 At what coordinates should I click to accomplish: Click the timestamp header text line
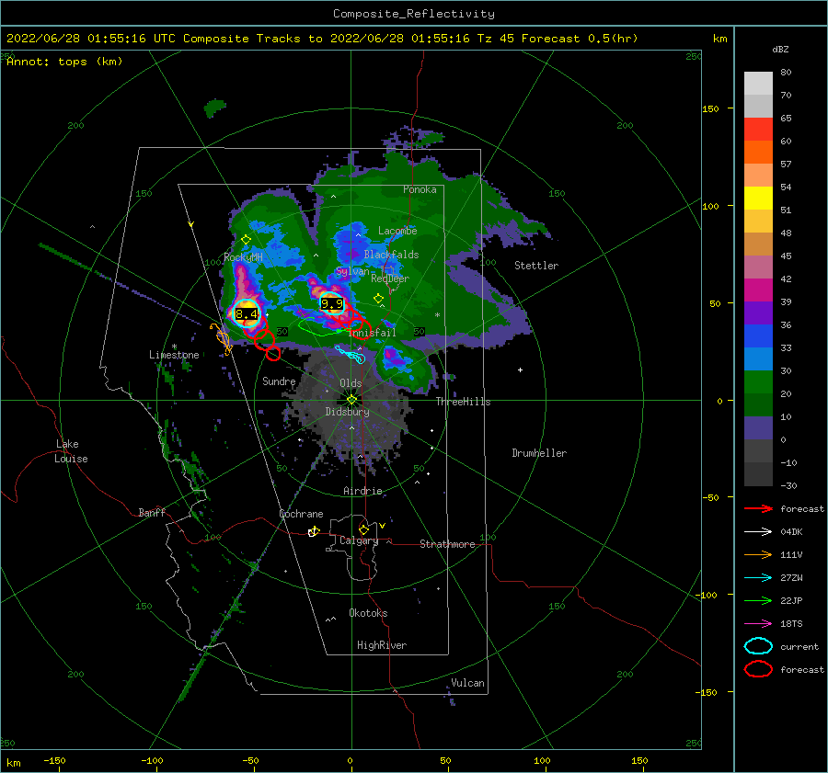click(322, 39)
